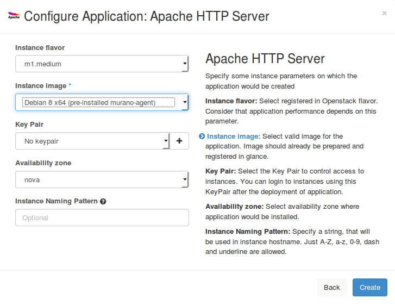Viewport: 395px width, 304px height.
Task: Click the Key Pair field label
Action: click(x=29, y=125)
